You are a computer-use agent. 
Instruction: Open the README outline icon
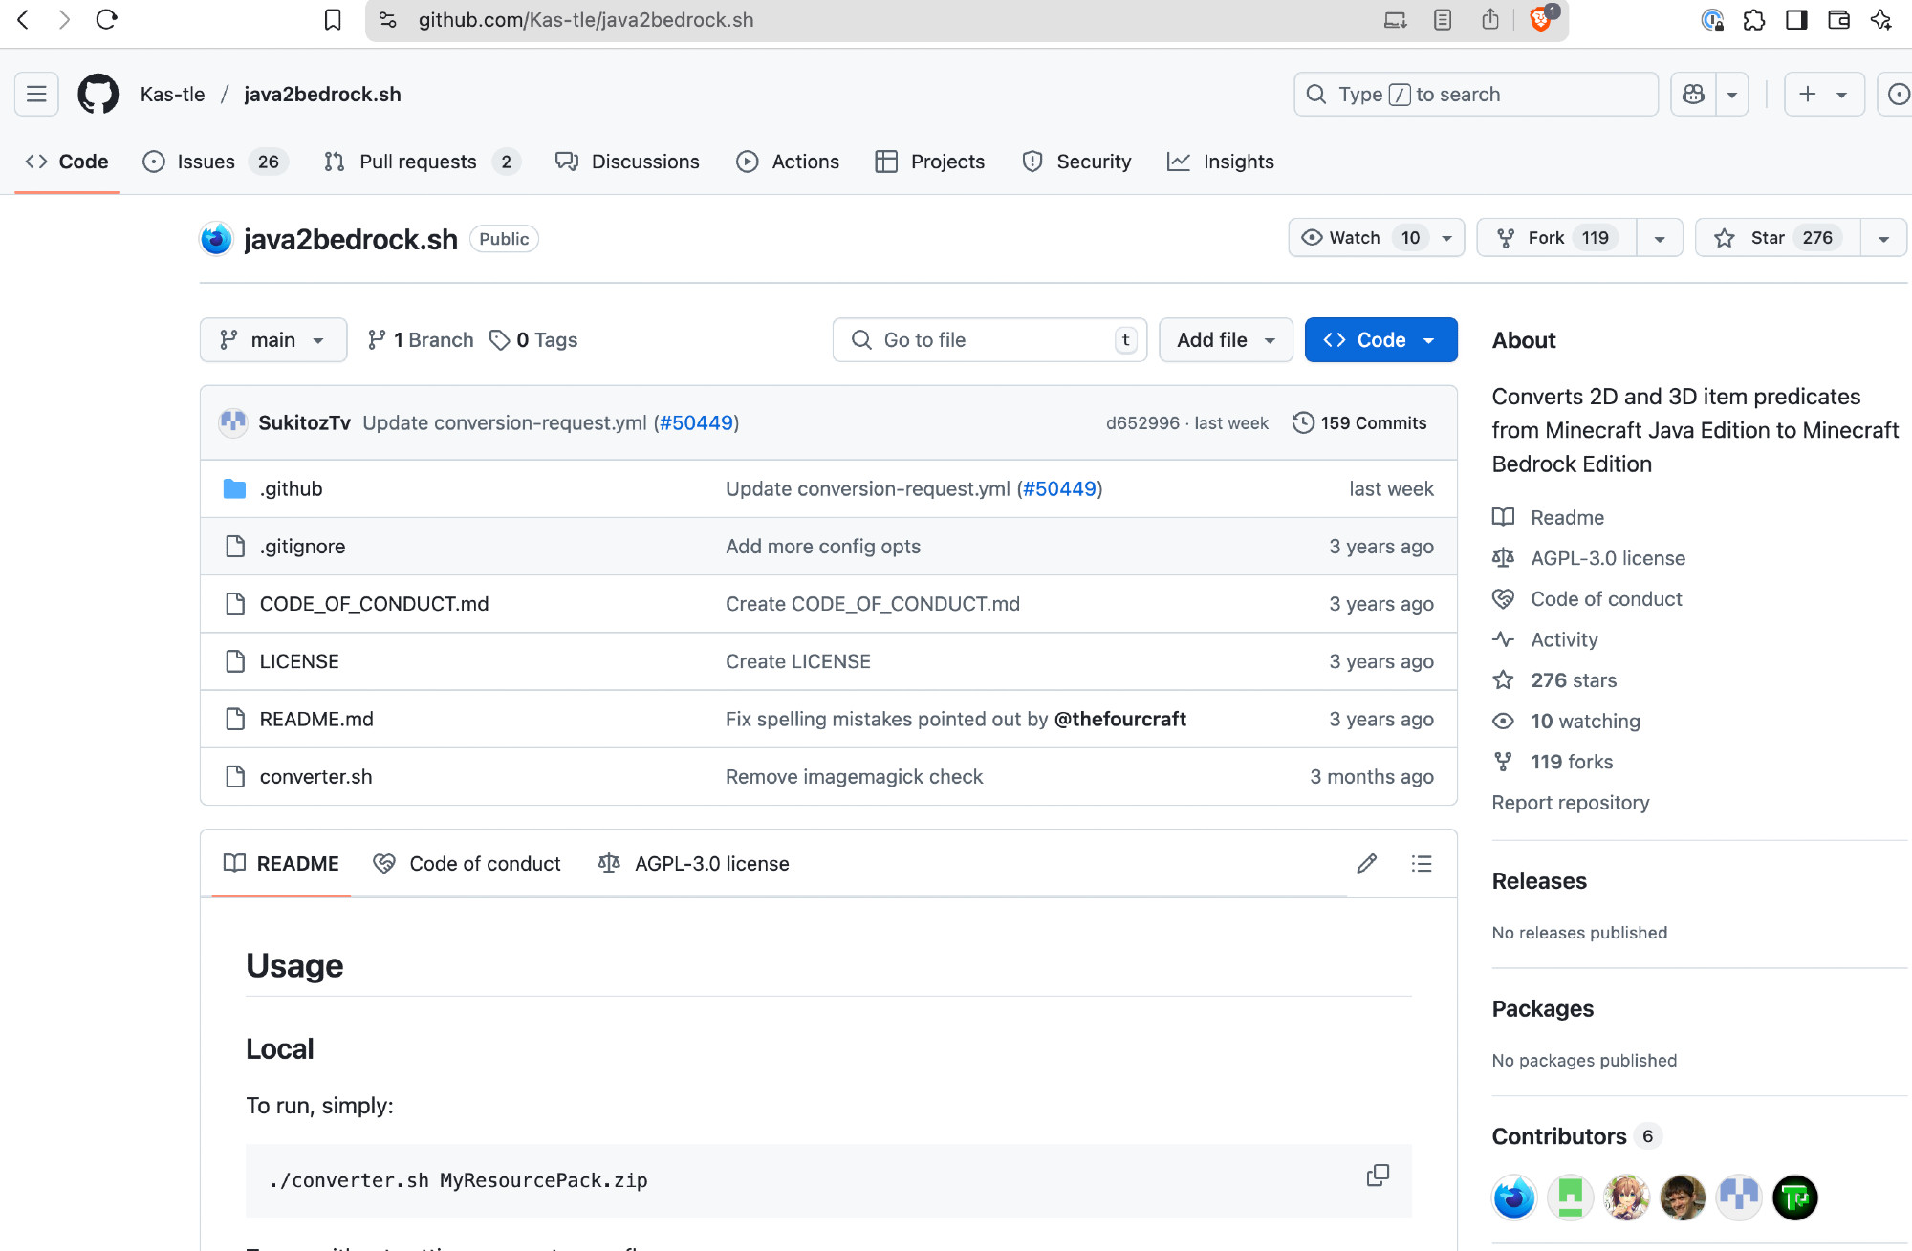point(1422,864)
